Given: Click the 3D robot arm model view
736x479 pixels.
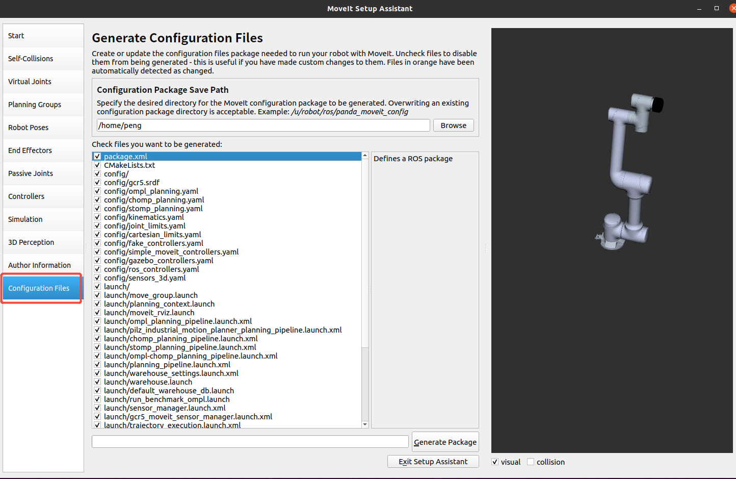Looking at the screenshot, I should pos(612,240).
